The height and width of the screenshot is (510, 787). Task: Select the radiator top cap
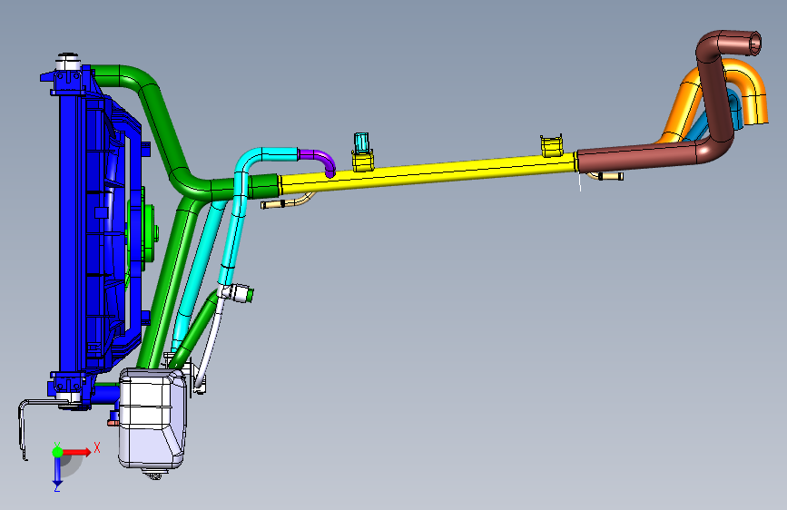(x=68, y=61)
